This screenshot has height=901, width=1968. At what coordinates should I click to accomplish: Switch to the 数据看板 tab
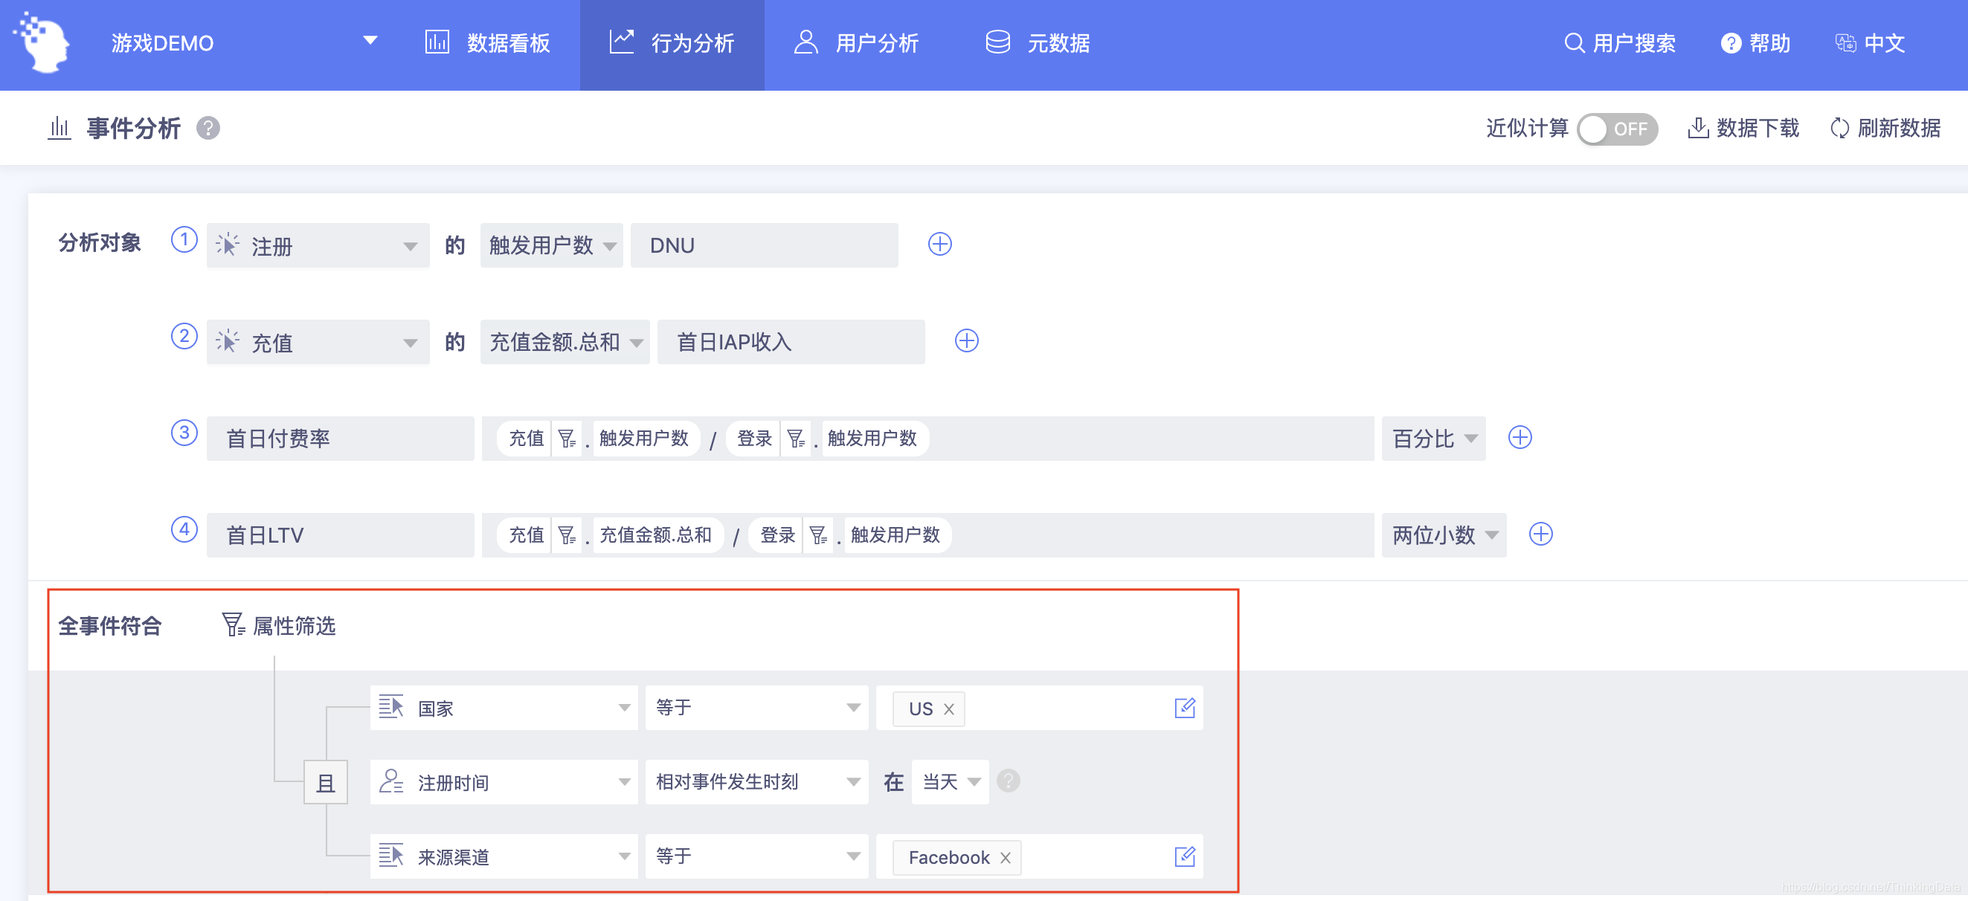488,43
